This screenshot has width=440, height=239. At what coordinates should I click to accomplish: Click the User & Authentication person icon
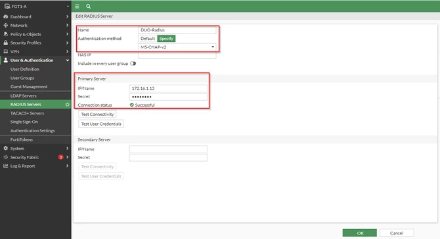tap(6, 60)
